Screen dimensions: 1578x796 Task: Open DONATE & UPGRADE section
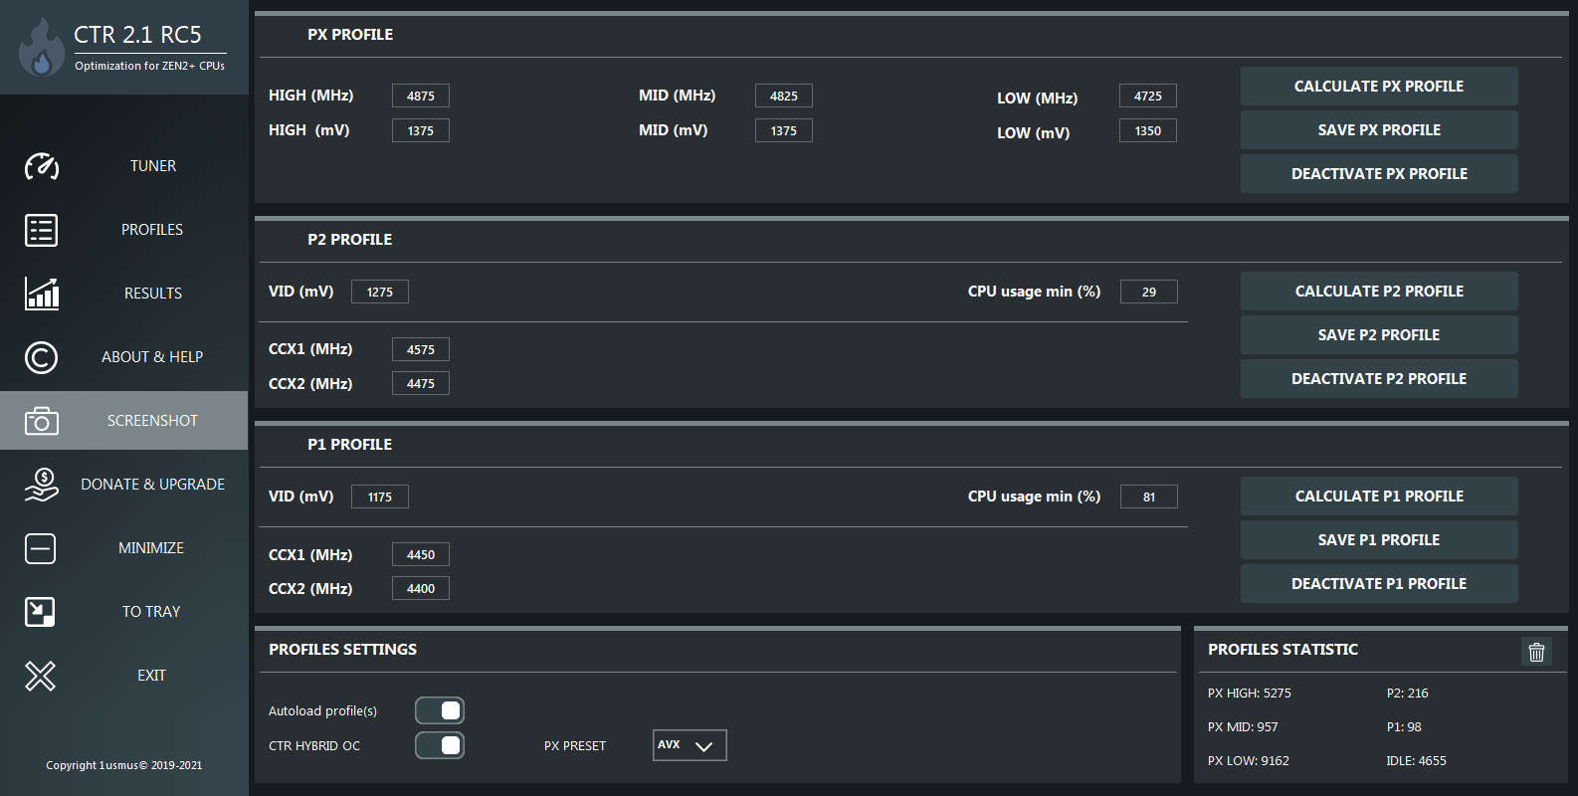click(152, 485)
